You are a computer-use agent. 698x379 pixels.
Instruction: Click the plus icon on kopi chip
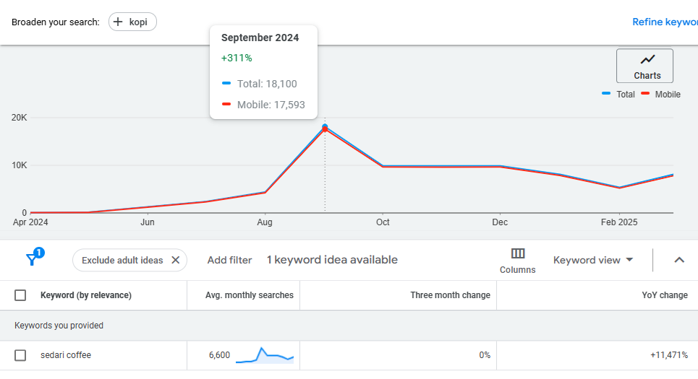point(119,22)
